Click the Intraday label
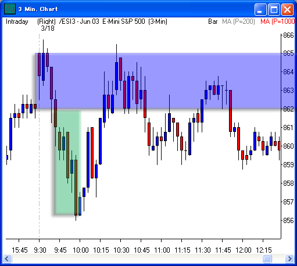297x266 pixels. tap(17, 21)
